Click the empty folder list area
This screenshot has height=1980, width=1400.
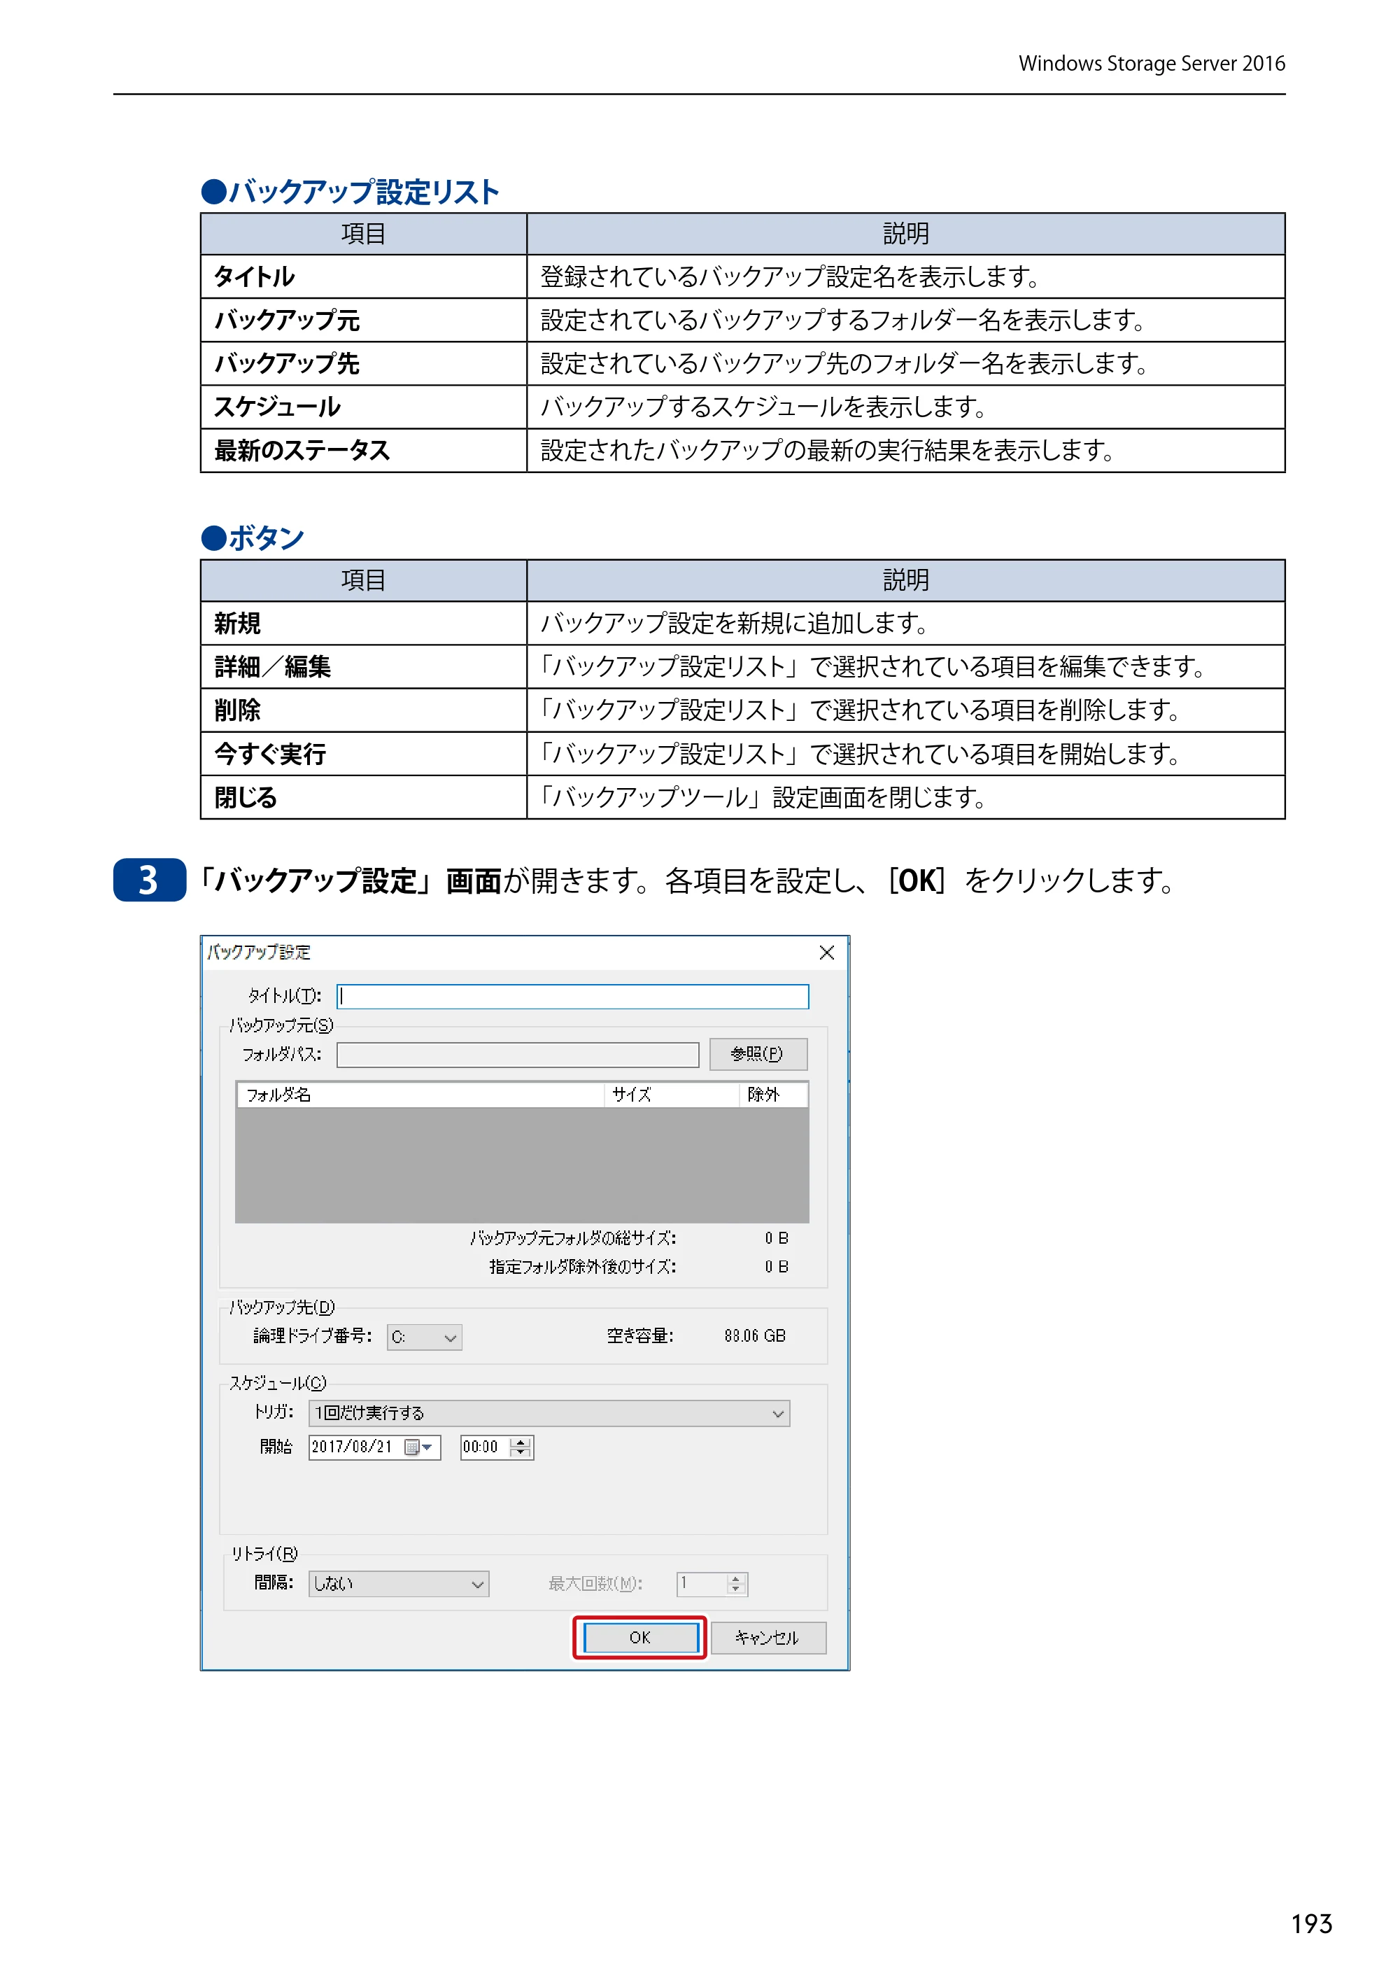click(x=521, y=1164)
